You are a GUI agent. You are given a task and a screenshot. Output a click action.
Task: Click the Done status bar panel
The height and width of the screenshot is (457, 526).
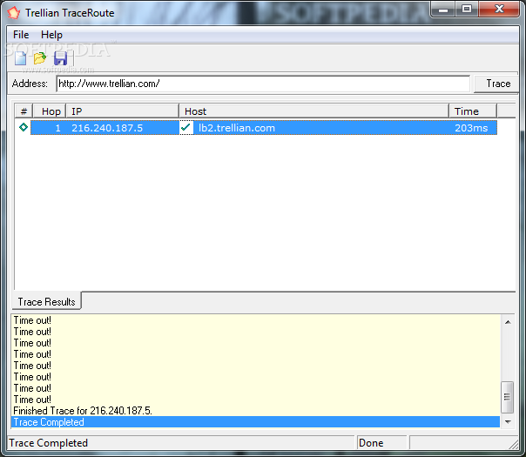(x=381, y=443)
